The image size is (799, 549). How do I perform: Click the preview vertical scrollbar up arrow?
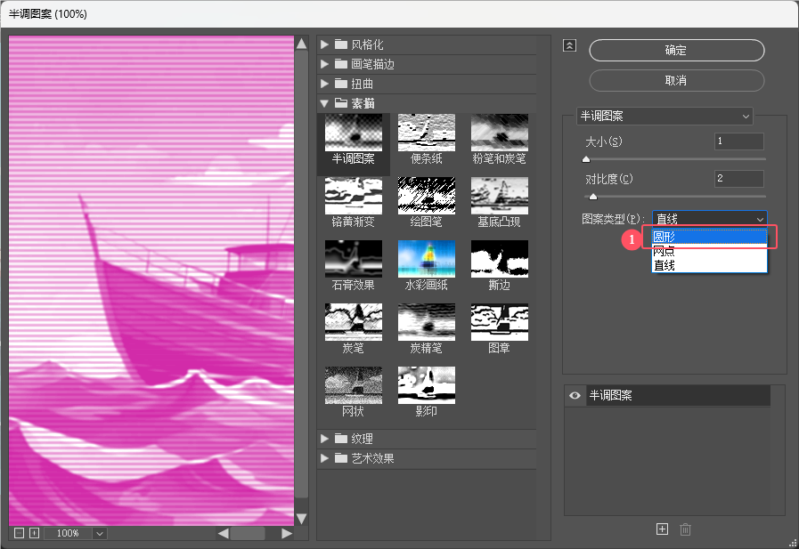301,44
